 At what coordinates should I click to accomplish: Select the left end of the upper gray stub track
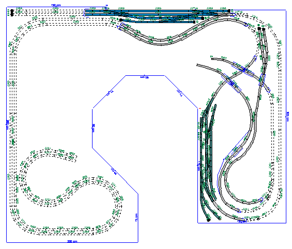[x=212, y=58]
